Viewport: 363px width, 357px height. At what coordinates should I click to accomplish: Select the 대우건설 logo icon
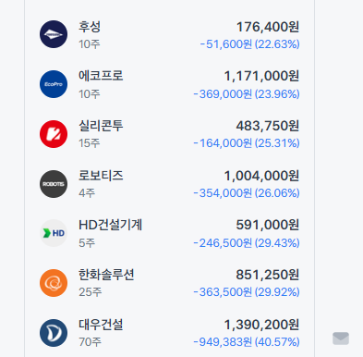(x=54, y=333)
